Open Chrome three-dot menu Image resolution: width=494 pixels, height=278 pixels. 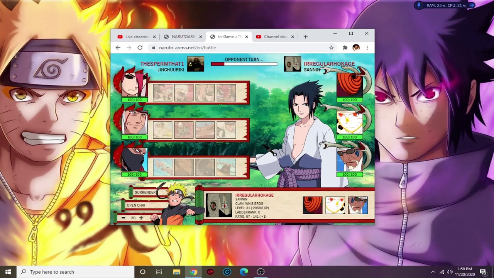coord(367,47)
